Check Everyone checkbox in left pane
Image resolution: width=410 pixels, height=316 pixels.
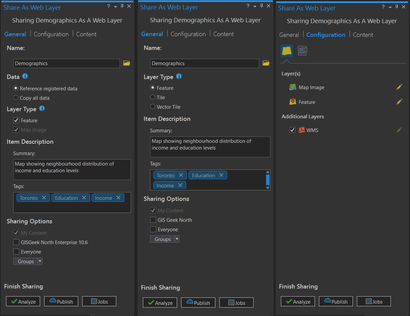click(x=16, y=251)
